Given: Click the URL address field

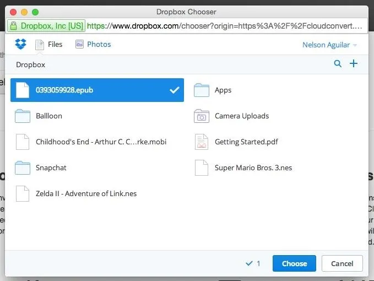Looking at the screenshot, I should coord(224,26).
